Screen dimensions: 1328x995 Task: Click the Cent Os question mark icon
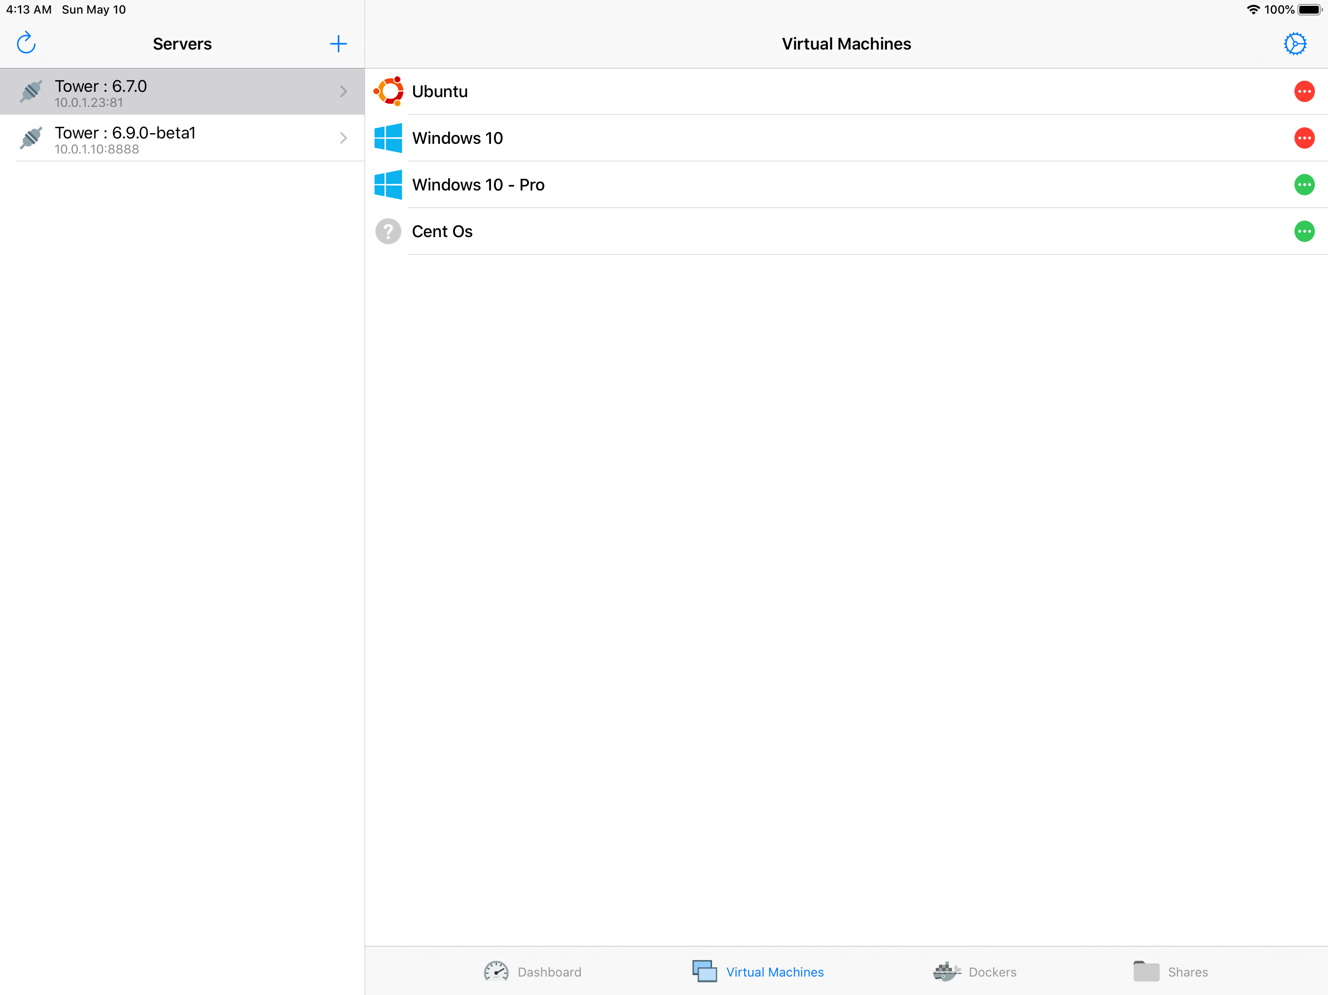pos(388,231)
